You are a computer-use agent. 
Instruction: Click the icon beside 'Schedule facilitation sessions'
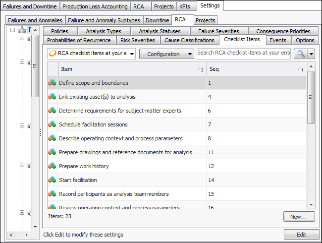[x=52, y=124]
